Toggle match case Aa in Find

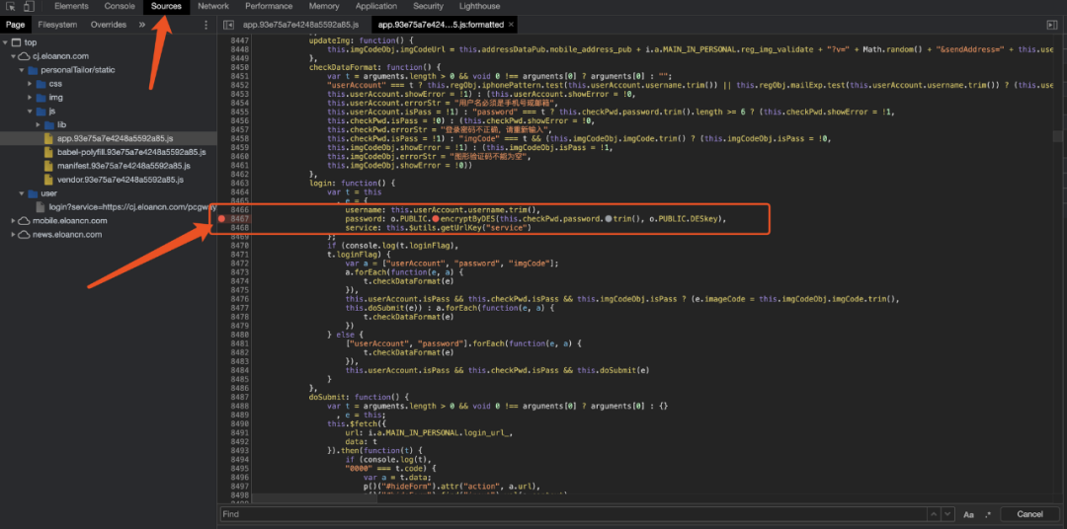(969, 514)
